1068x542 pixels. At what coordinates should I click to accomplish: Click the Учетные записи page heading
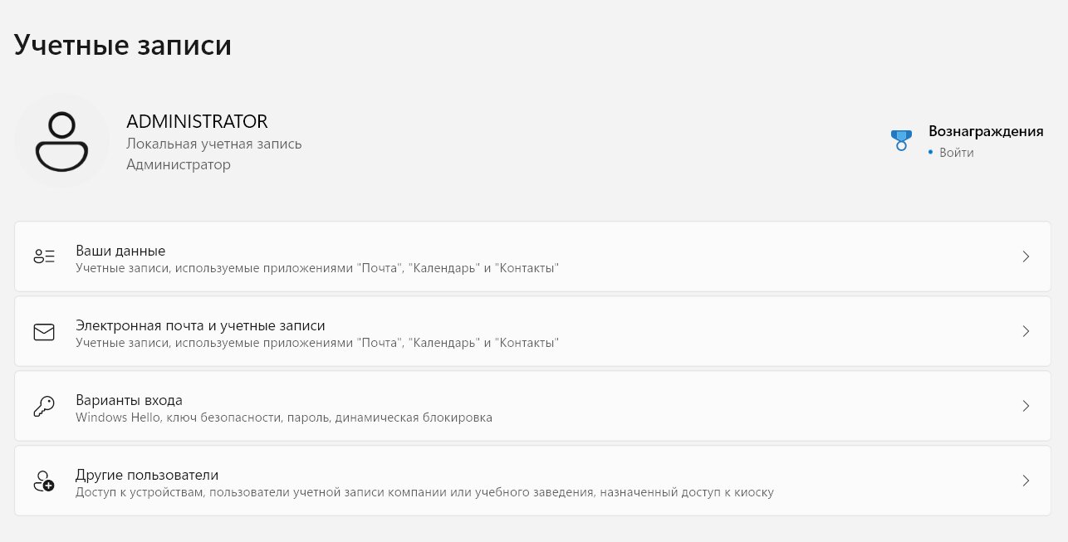[x=123, y=45]
